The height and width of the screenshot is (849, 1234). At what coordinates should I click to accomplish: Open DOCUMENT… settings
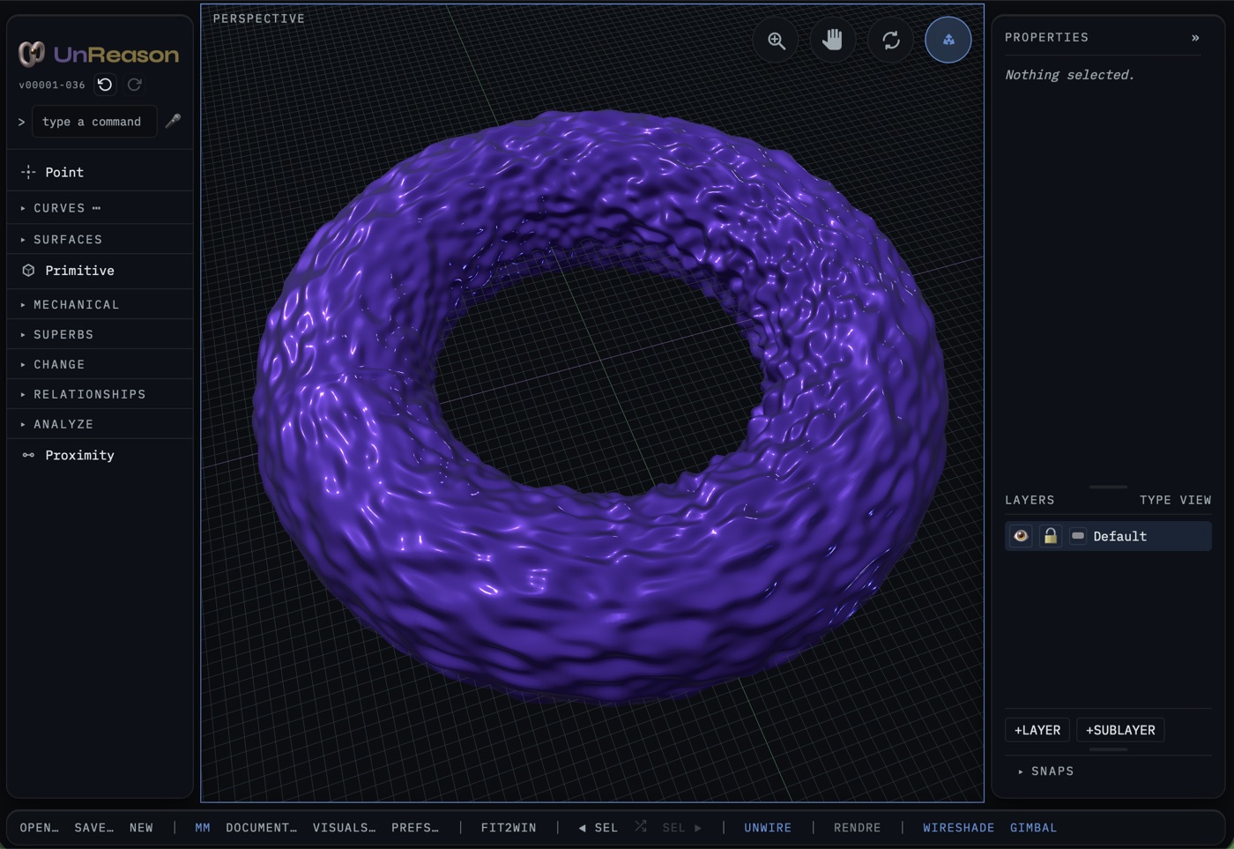coord(261,828)
